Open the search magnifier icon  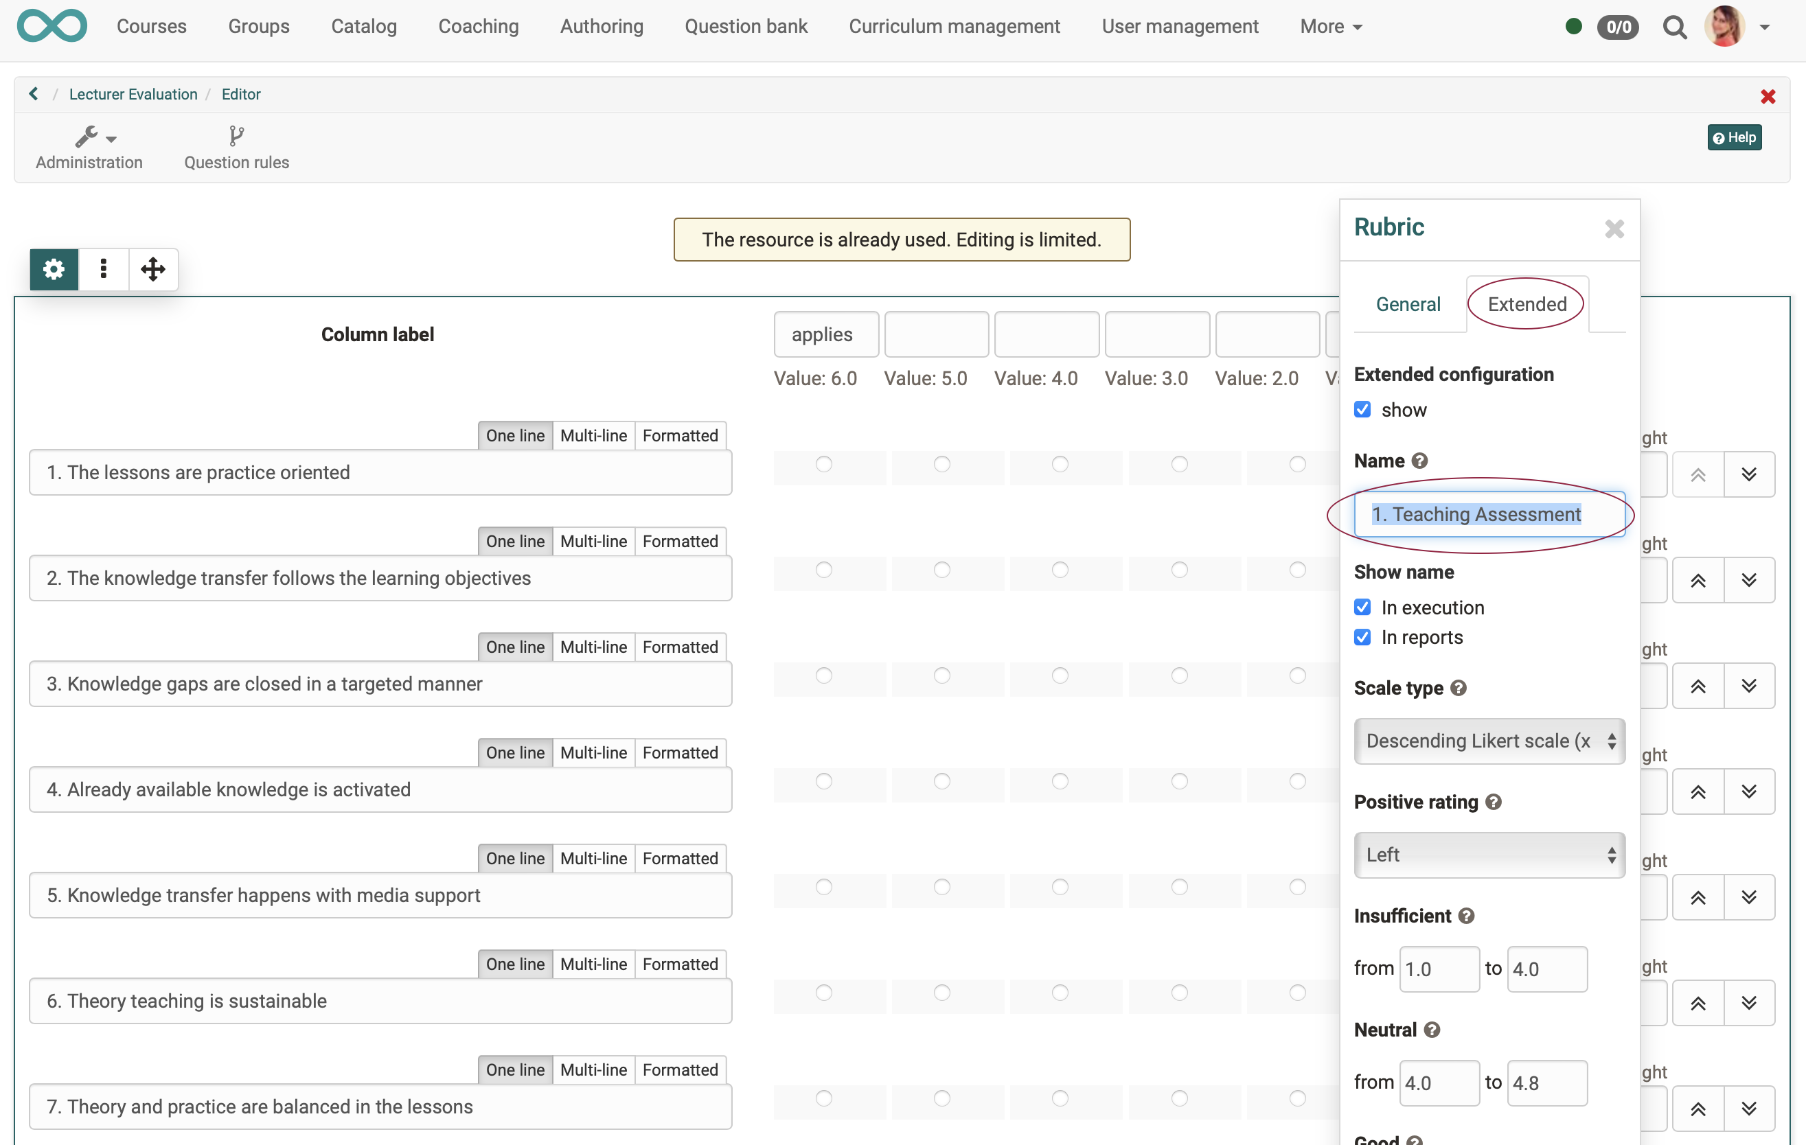click(x=1674, y=27)
